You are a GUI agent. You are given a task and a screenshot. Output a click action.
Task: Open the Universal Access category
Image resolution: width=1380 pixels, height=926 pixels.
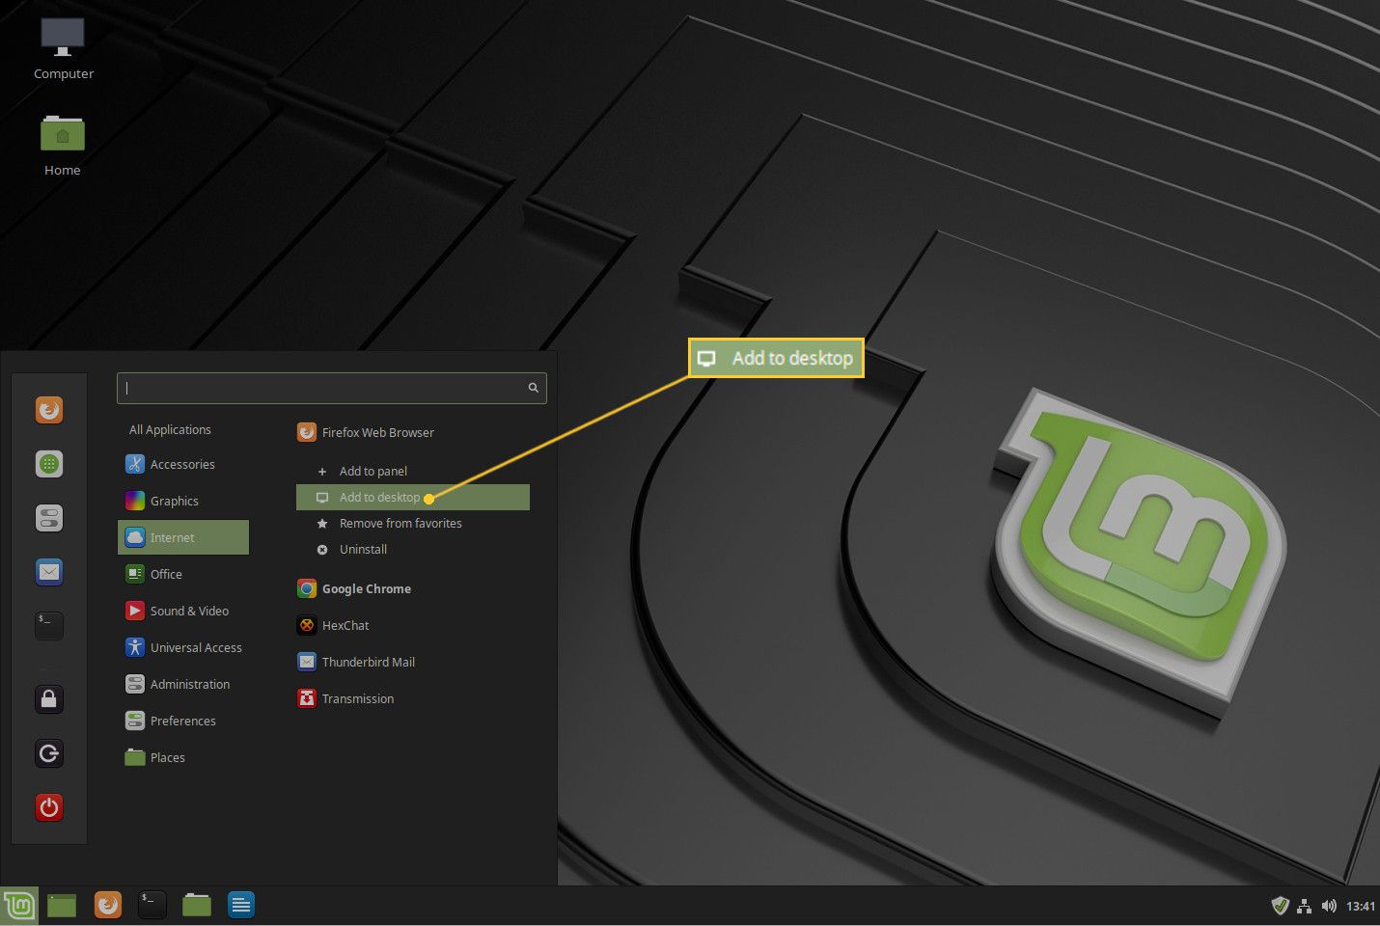click(183, 647)
